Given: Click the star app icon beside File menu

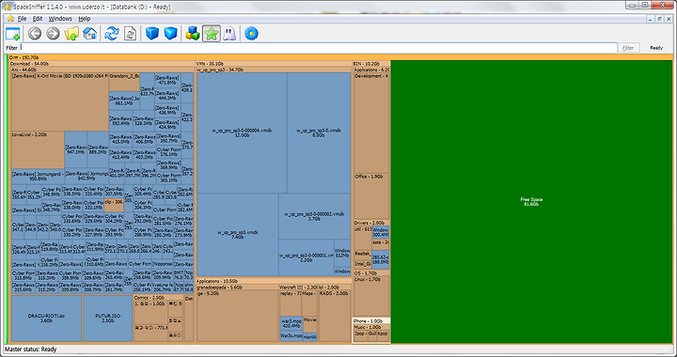Looking at the screenshot, I should pos(10,19).
